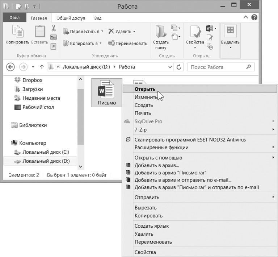The width and height of the screenshot is (278, 257).
Task: Expand the 7-Zip submenu
Action: coord(273,129)
